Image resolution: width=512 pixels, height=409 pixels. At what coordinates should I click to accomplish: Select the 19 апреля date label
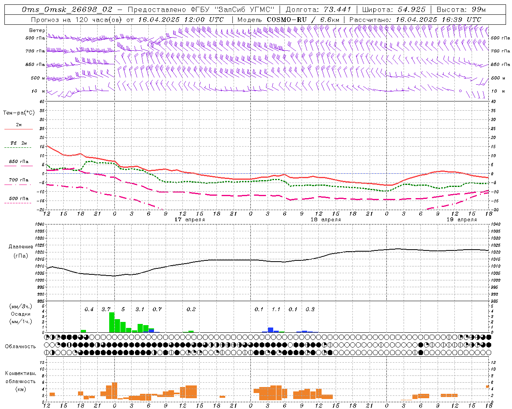point(462,220)
